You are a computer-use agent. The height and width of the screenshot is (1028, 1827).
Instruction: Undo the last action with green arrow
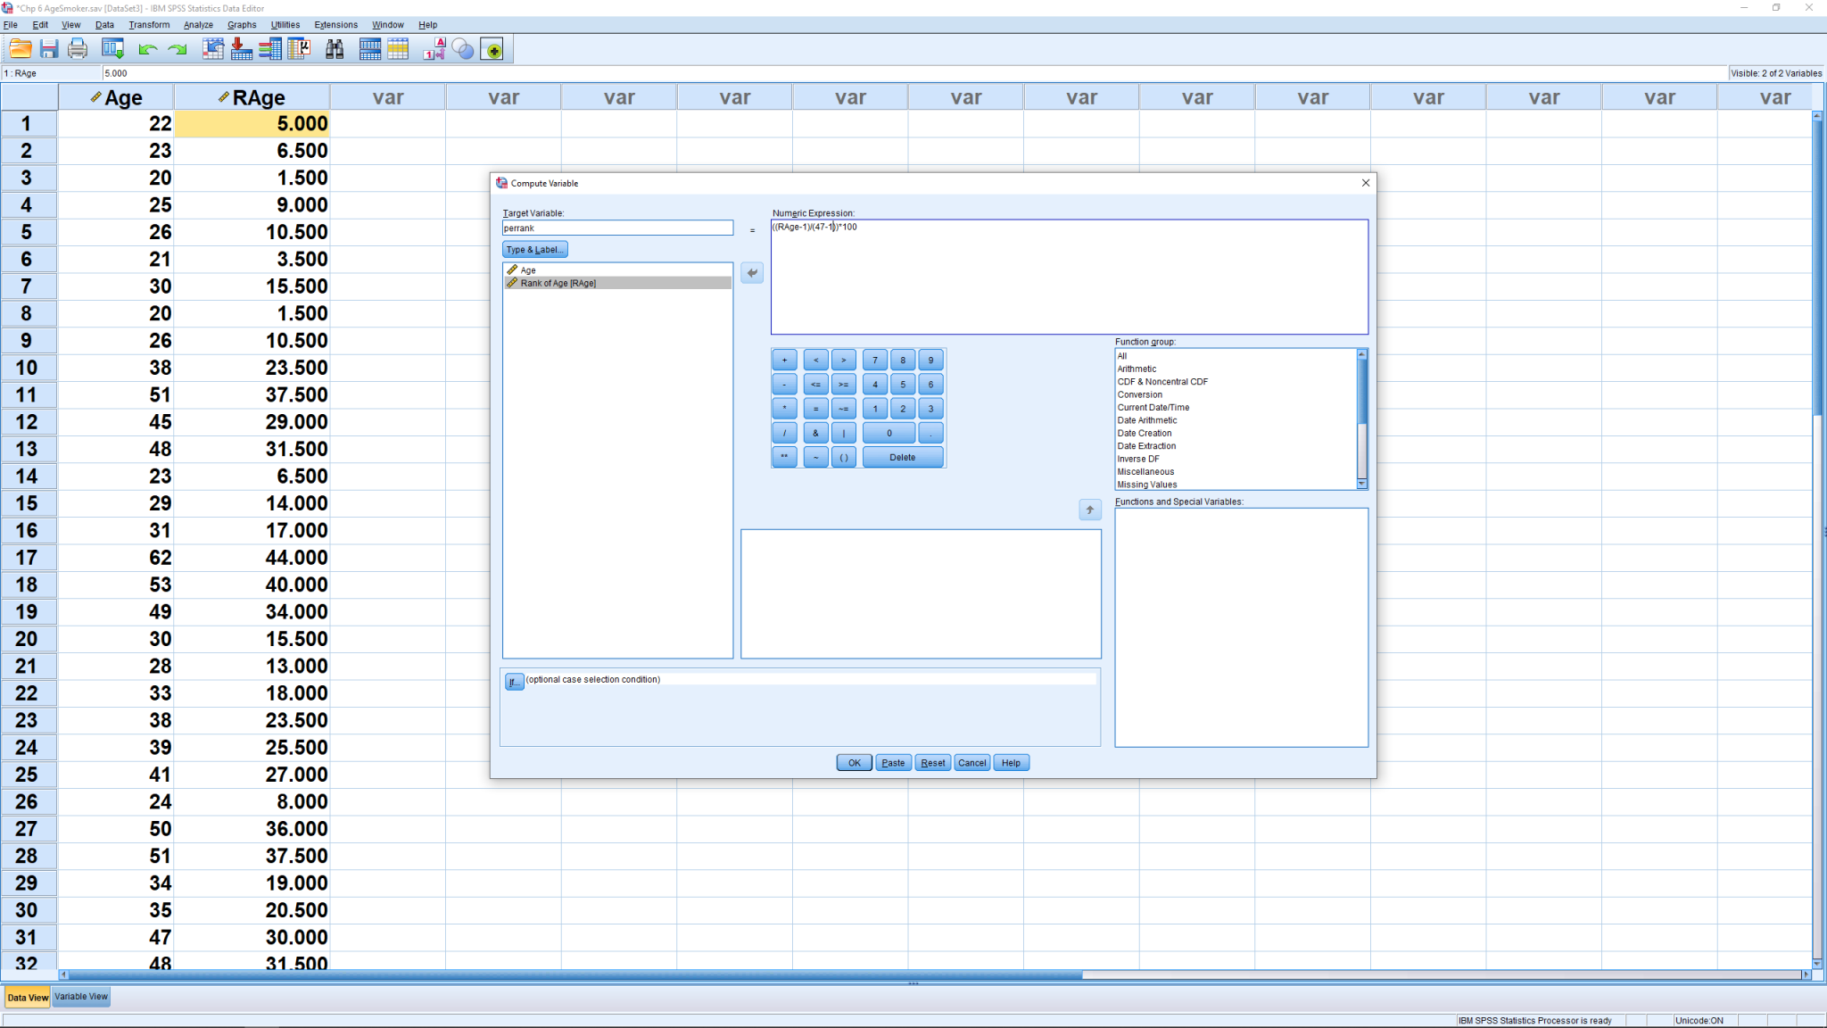click(x=147, y=49)
